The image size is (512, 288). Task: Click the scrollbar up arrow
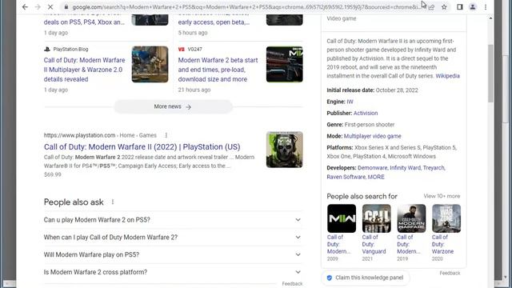pos(490,18)
